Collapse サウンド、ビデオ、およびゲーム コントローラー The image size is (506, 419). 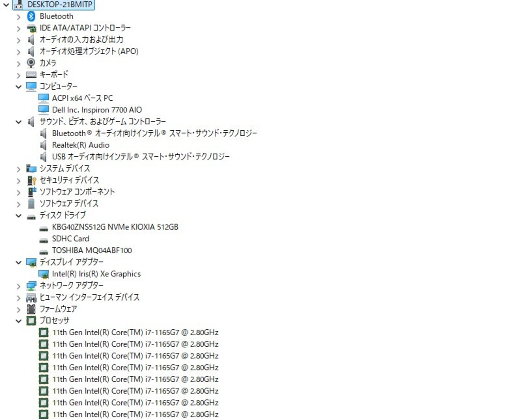[x=18, y=122]
